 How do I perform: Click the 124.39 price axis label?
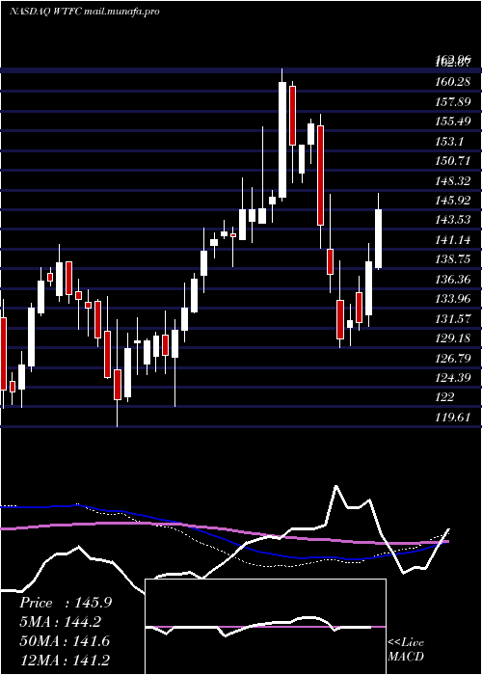click(452, 378)
